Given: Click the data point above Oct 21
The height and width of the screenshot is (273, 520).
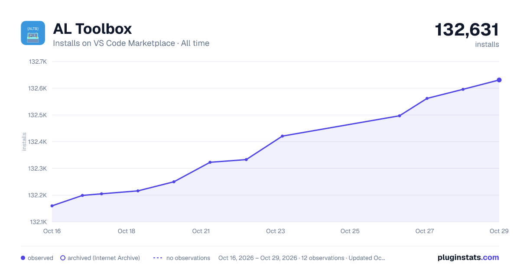Looking at the screenshot, I should [x=210, y=162].
